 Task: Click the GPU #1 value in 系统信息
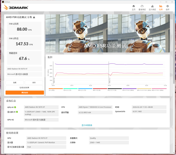click(41, 107)
